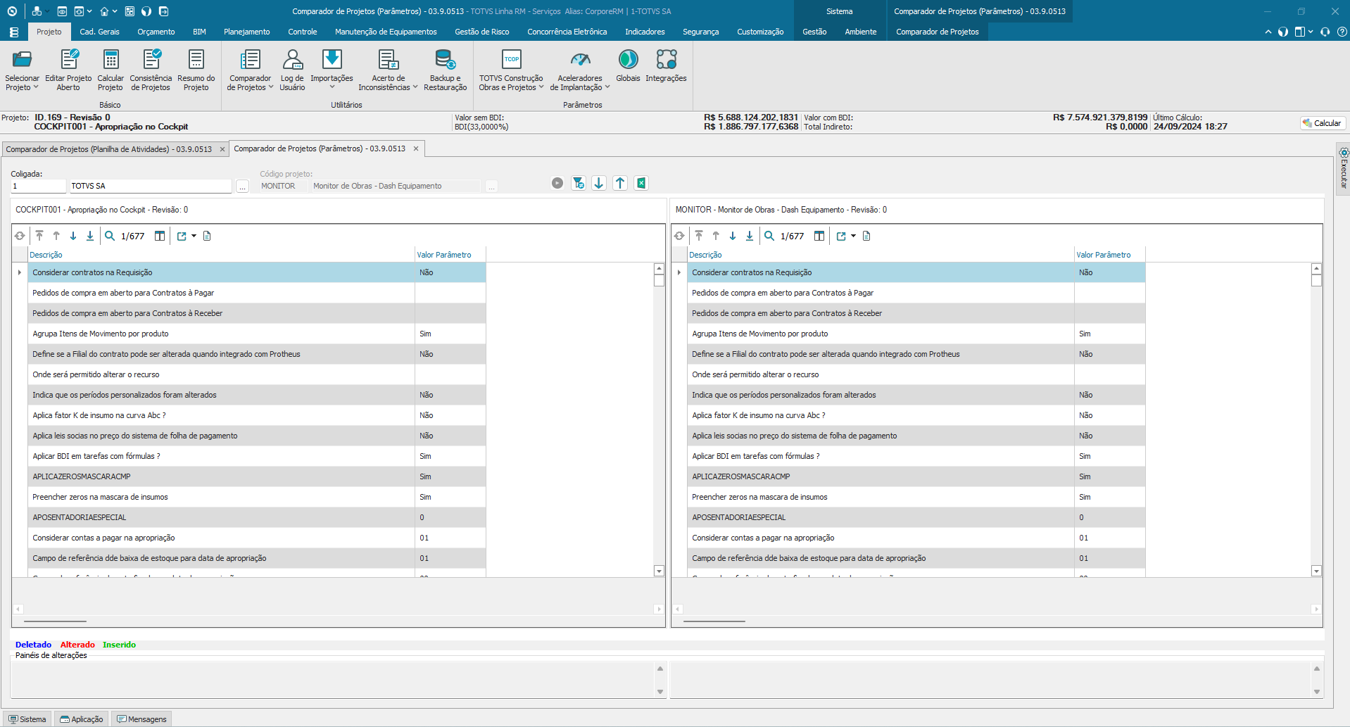This screenshot has width=1350, height=727.
Task: Click the Excel export icon beside Código projeto
Action: tap(641, 183)
